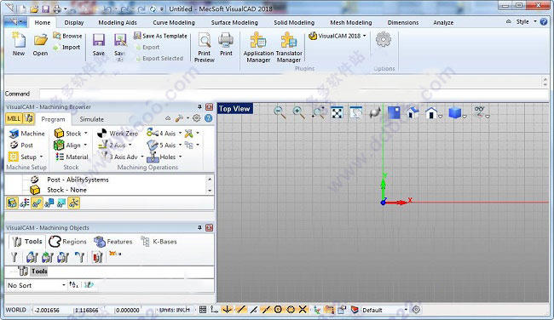Toggle the cross-shaped intersection snap in status bar
Viewport: 554px width, 320px height.
pyautogui.click(x=303, y=310)
